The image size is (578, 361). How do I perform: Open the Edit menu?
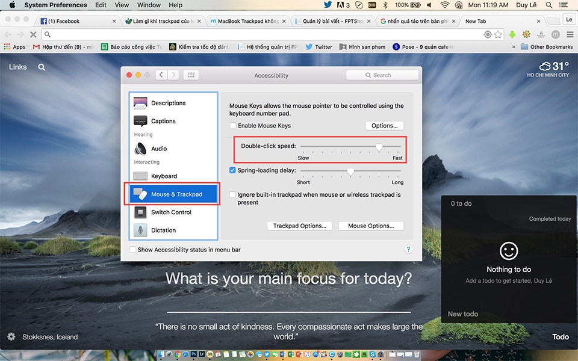tap(101, 5)
